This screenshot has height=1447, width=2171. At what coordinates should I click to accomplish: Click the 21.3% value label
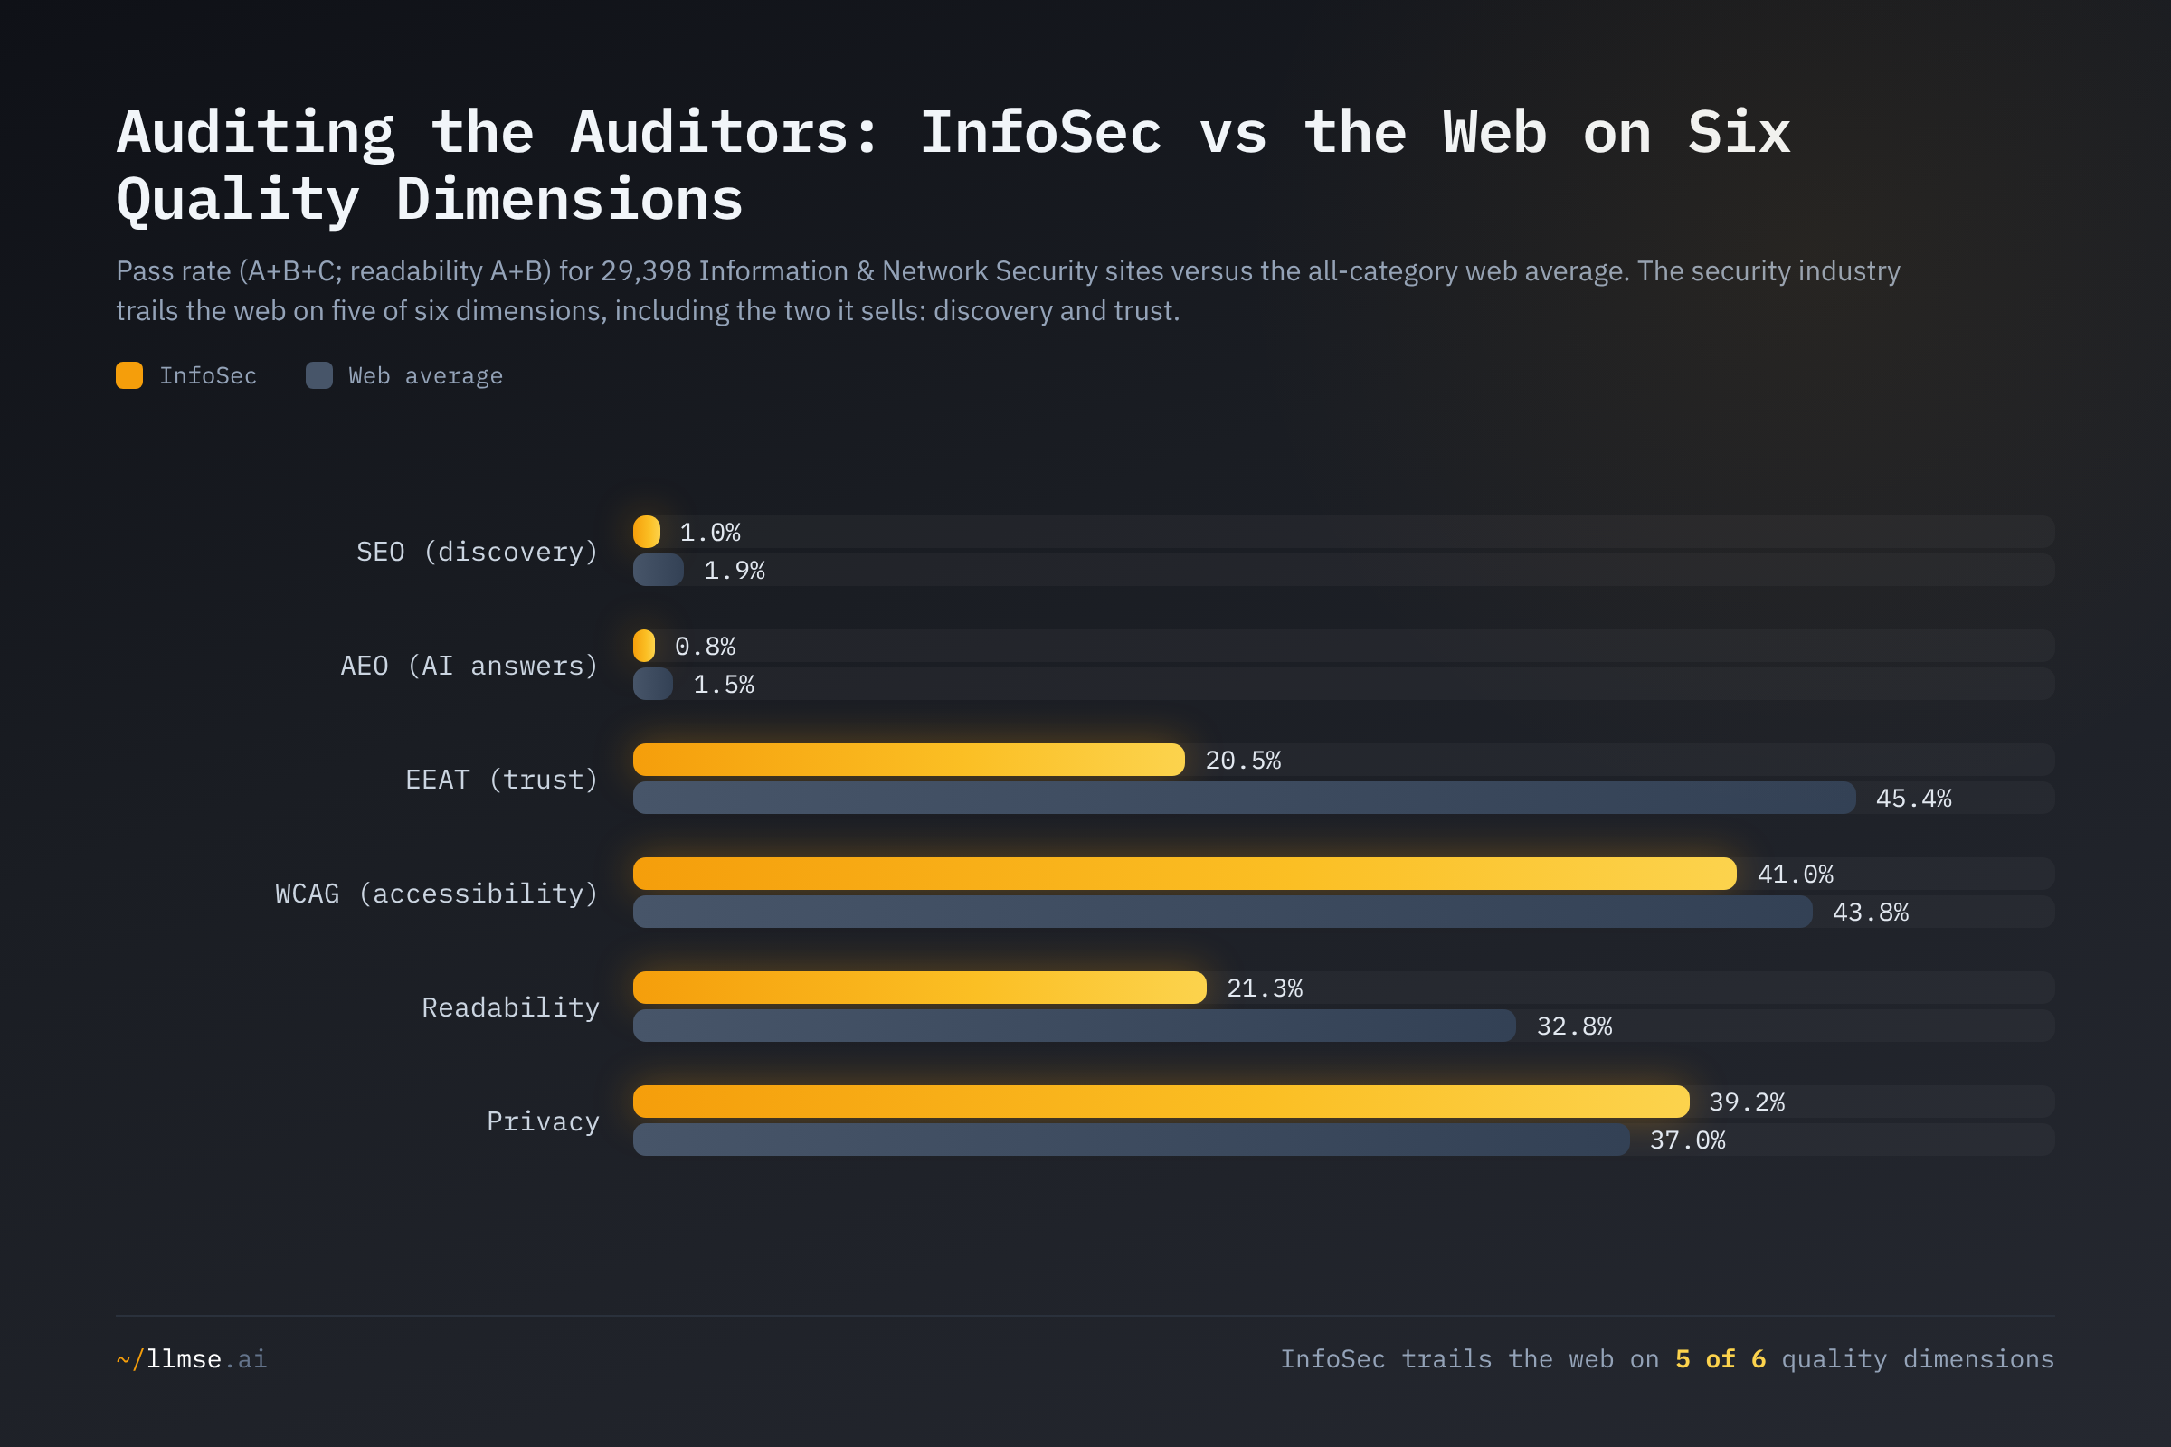tap(1264, 988)
